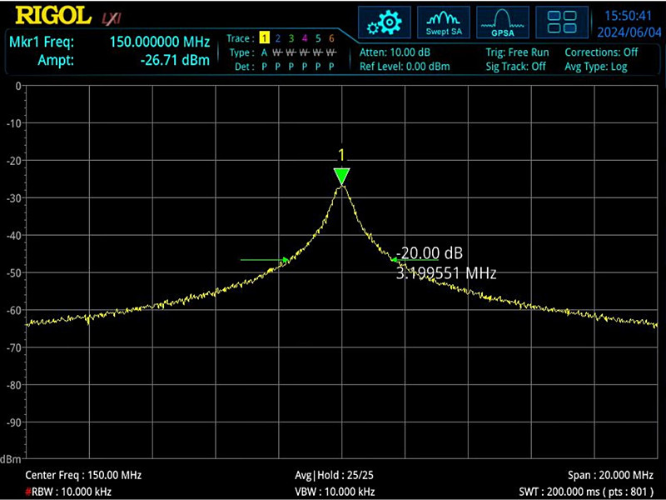Click the date 2024/06/04
Image resolution: width=666 pixels, height=500 pixels.
[x=629, y=32]
